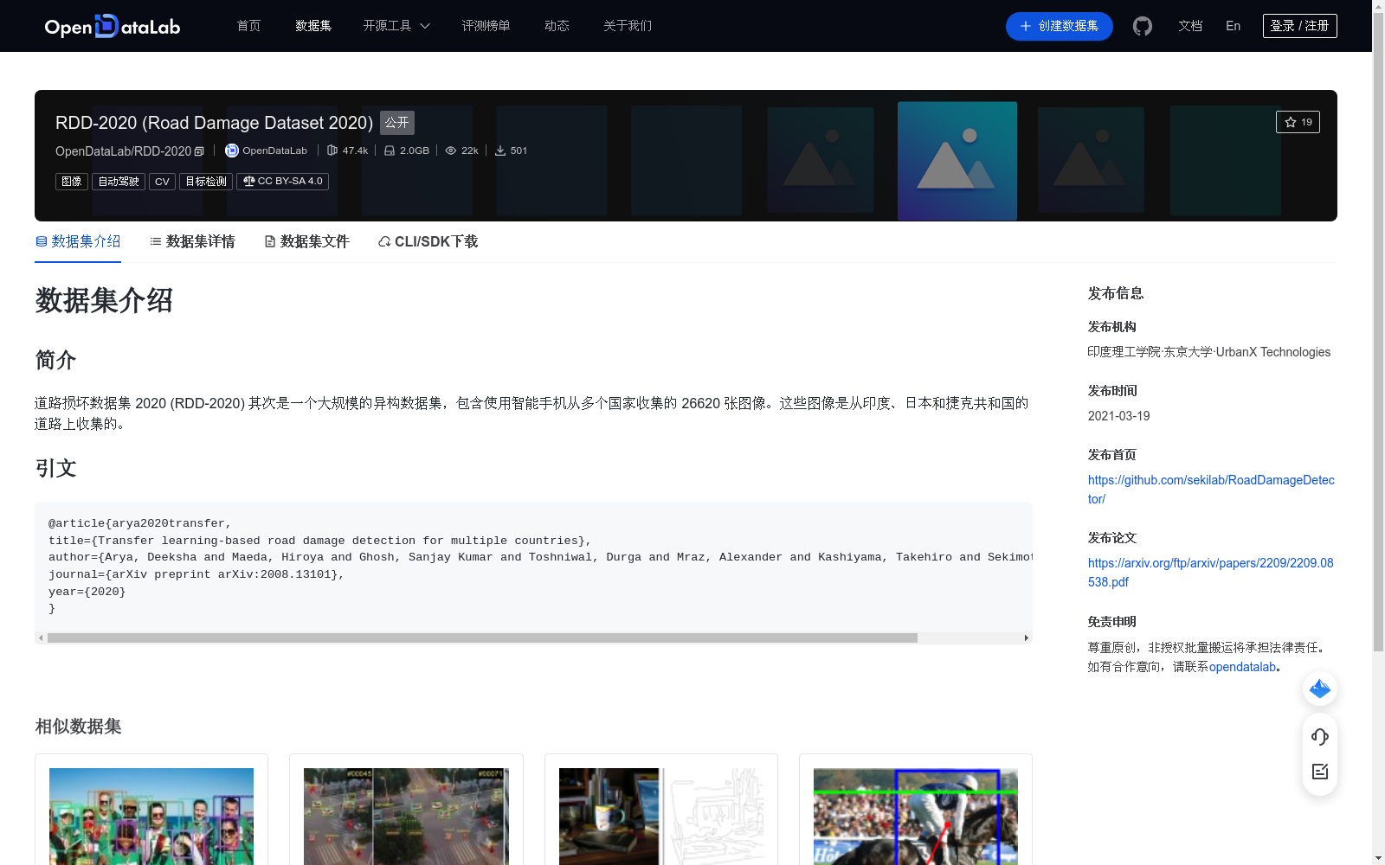
Task: Open the 文档 link in header
Action: coord(1190,26)
